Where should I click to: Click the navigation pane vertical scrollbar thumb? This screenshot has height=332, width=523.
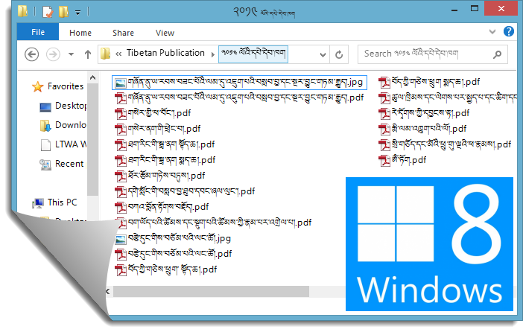(92, 140)
